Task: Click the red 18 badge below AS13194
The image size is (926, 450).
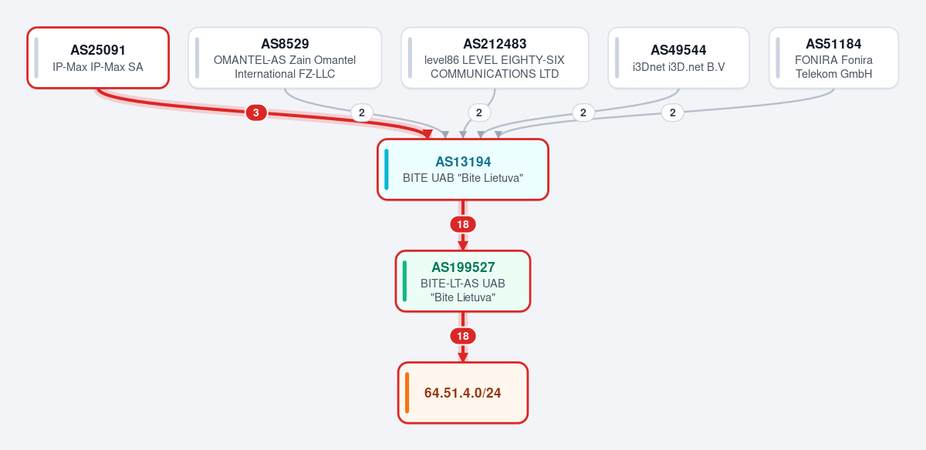Action: (463, 225)
